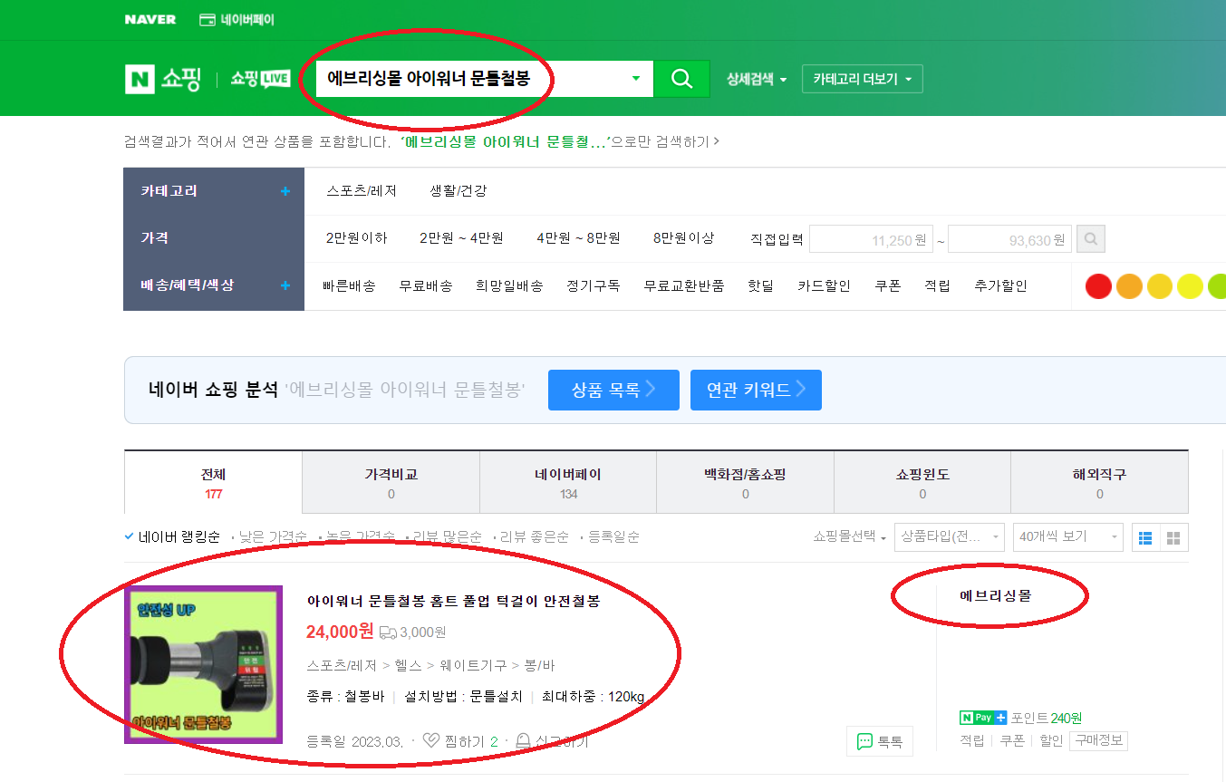Select 스포츠/레저 category
The height and width of the screenshot is (782, 1226).
(x=362, y=191)
